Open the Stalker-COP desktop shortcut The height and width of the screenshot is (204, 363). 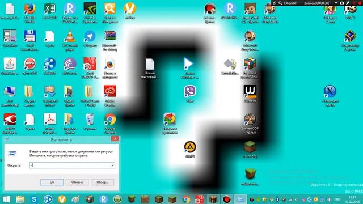point(250,120)
